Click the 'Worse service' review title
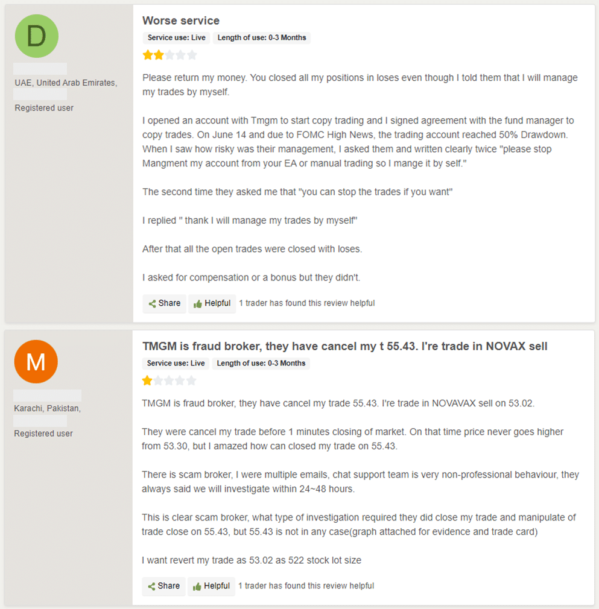Screen dimensions: 599x609 click(x=181, y=21)
